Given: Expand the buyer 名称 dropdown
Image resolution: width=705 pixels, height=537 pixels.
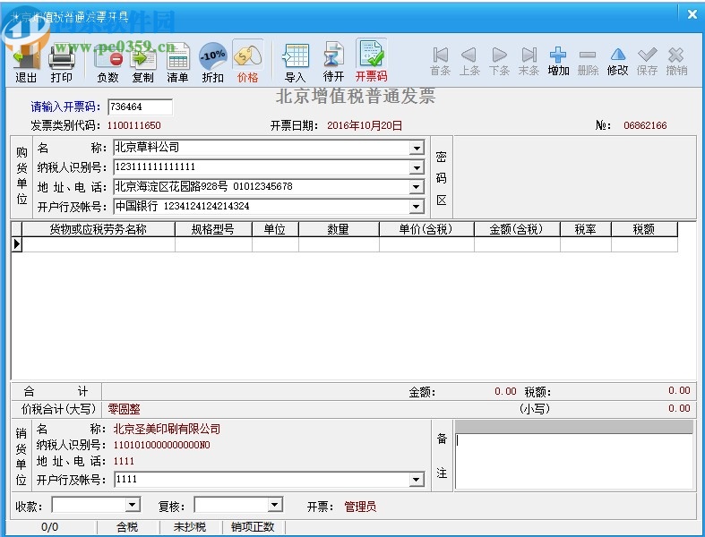Looking at the screenshot, I should coord(417,148).
